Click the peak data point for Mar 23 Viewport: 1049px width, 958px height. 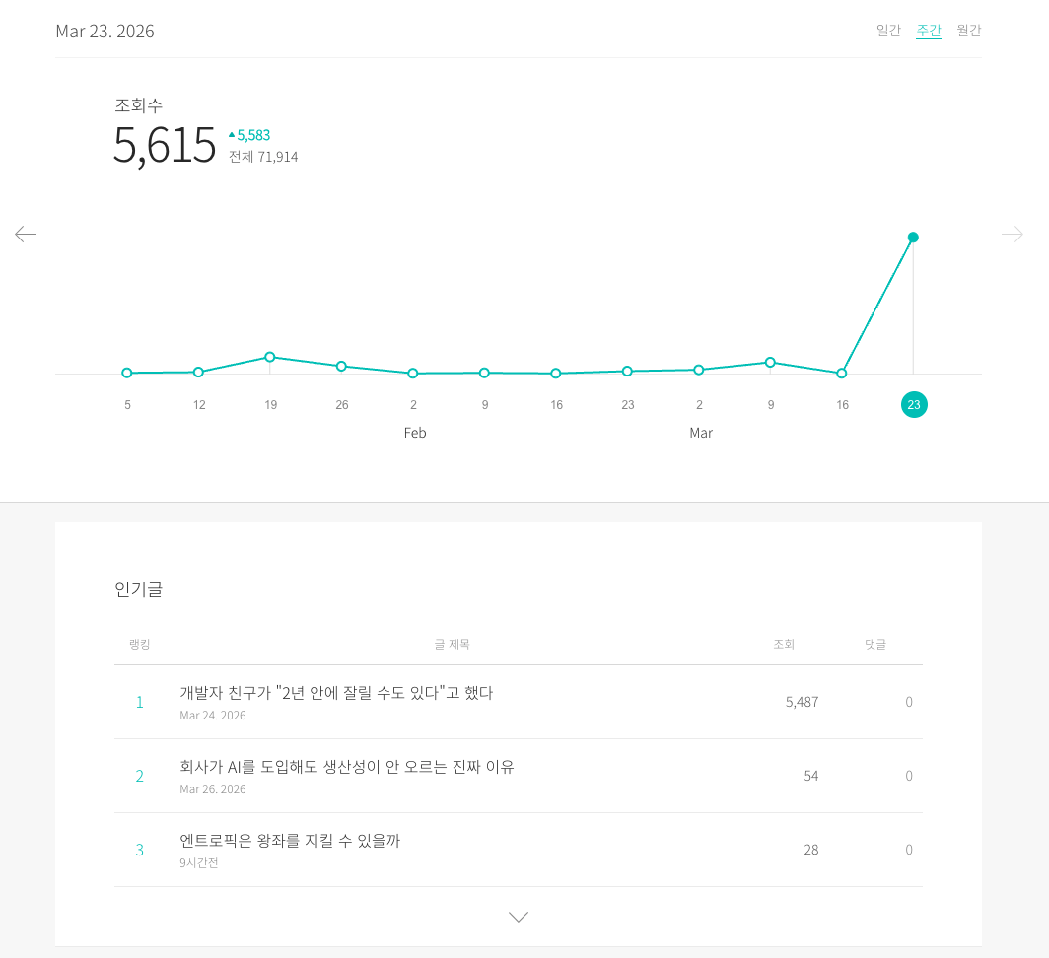[x=913, y=237]
